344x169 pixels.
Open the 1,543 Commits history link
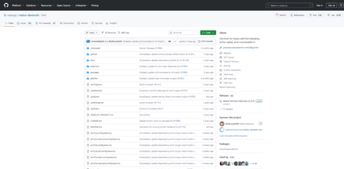point(205,41)
